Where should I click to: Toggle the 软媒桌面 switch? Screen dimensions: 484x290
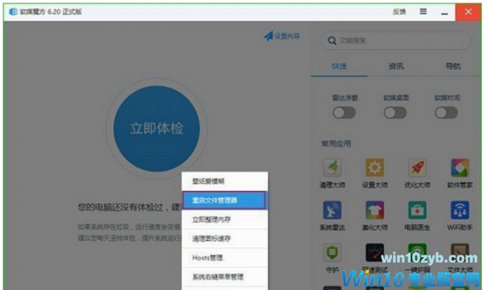click(395, 113)
